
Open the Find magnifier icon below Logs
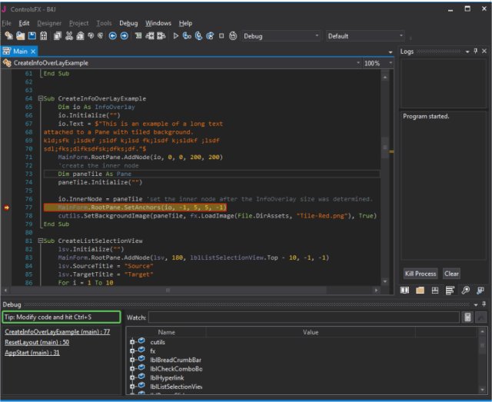pos(466,290)
